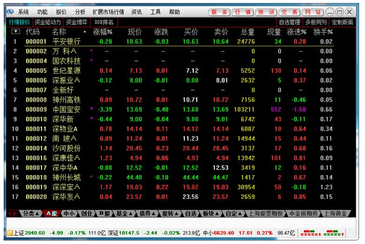Select the 沙河股份 stock name
This screenshot has width=365, height=244.
pos(66,148)
